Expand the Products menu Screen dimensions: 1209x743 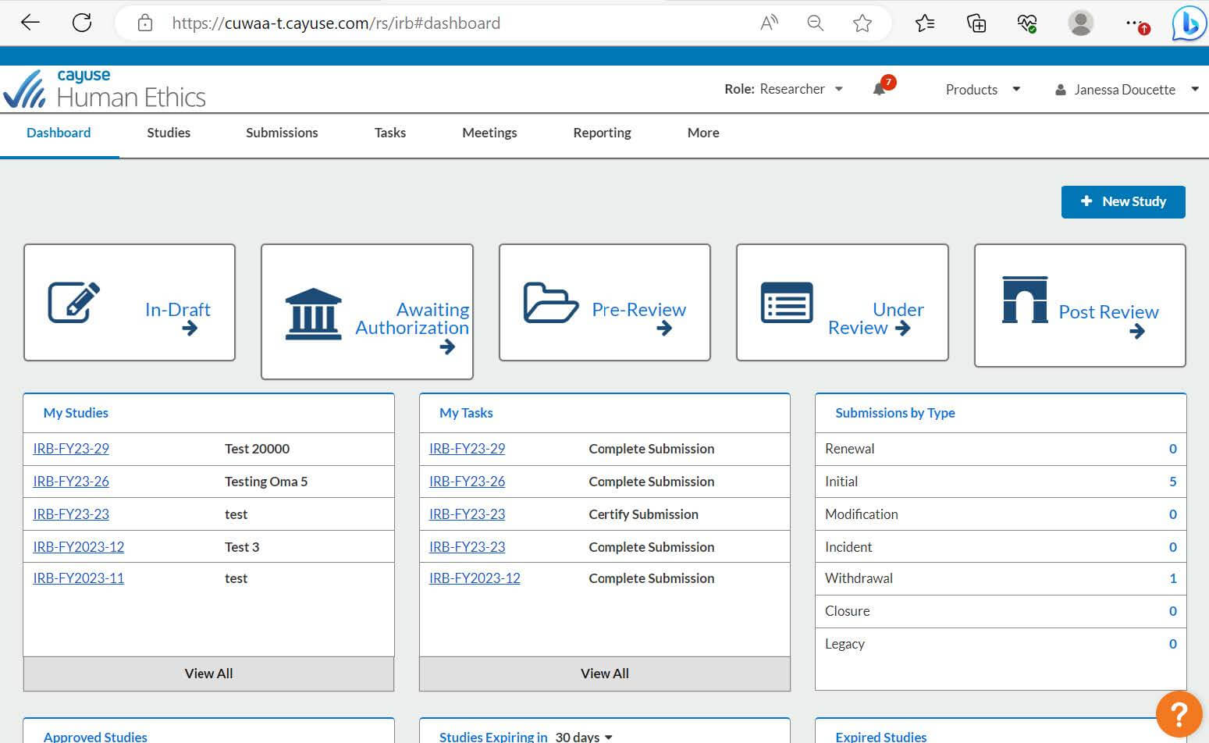coord(980,89)
